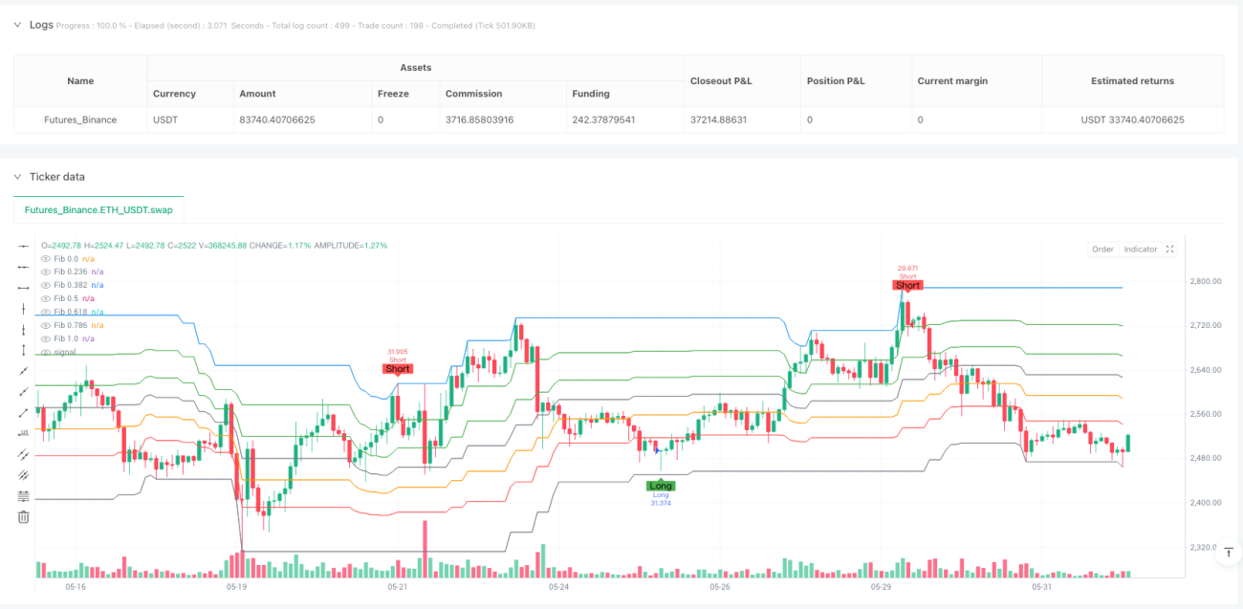Viewport: 1243px width, 609px height.
Task: Enter fullscreen chart mode
Action: tap(1169, 249)
